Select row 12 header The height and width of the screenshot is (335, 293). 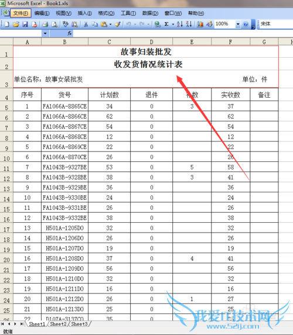click(6, 178)
